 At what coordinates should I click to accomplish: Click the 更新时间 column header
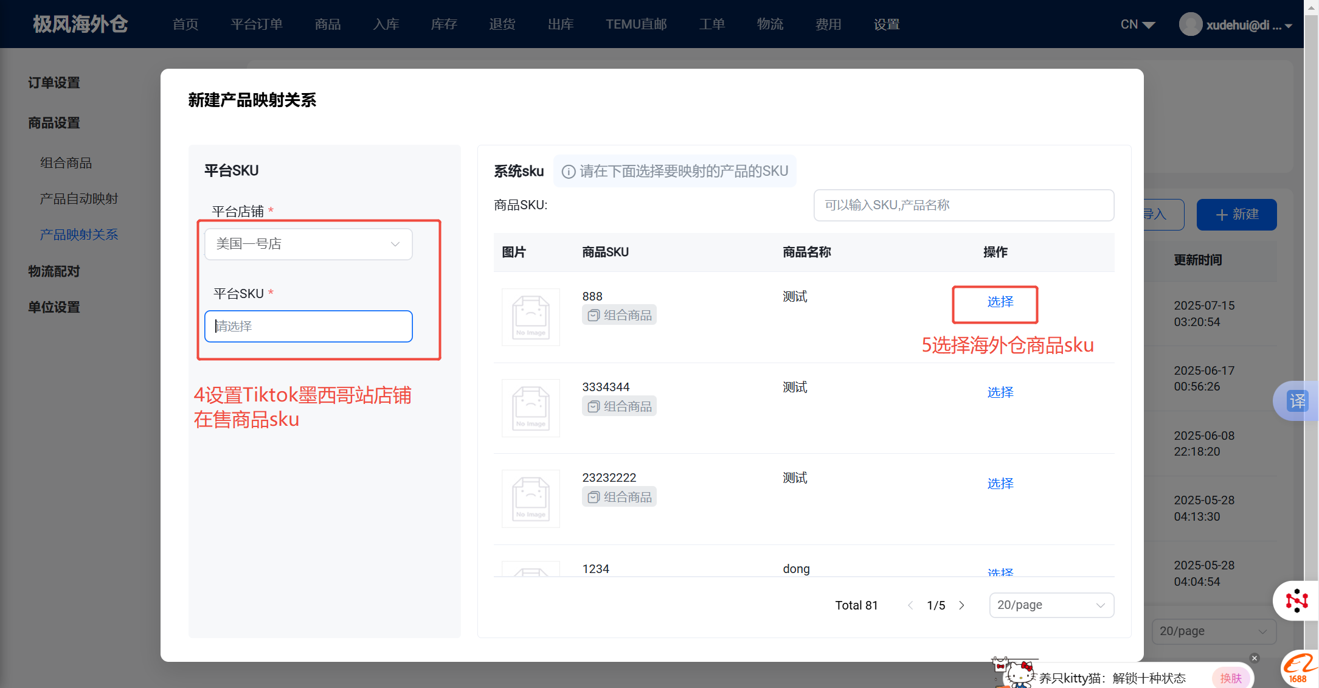[x=1198, y=260]
